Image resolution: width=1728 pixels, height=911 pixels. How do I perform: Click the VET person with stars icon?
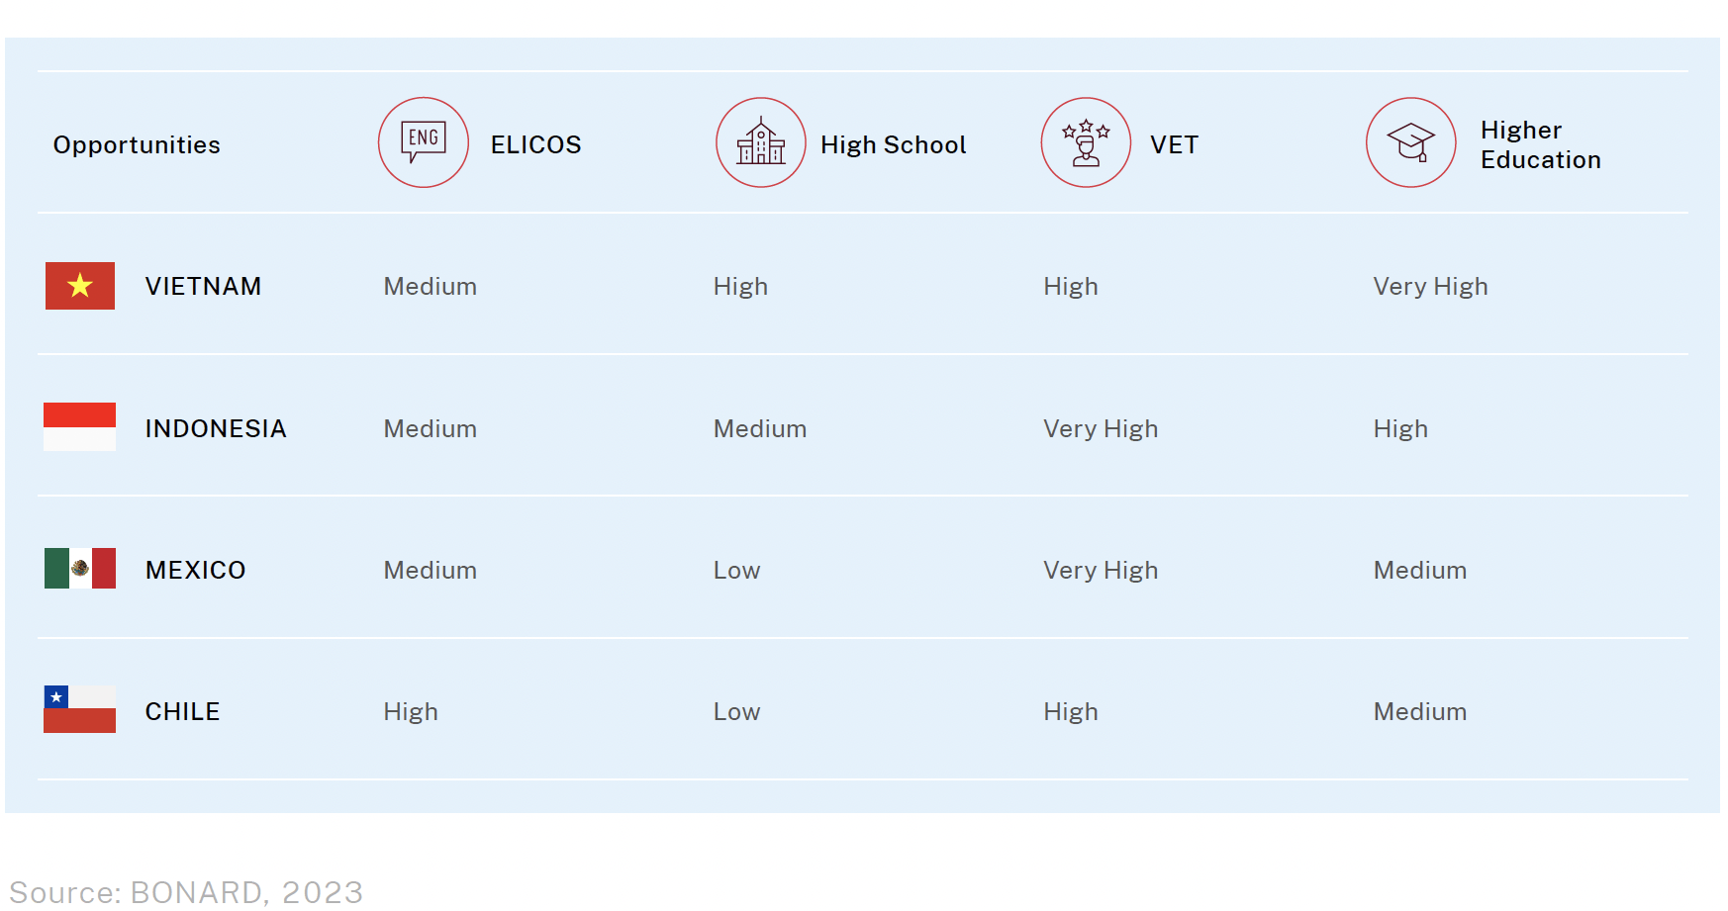(x=1086, y=142)
